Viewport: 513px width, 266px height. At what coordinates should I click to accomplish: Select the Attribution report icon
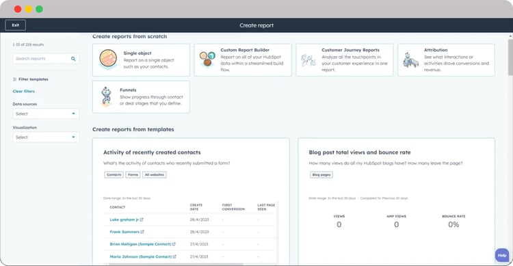(410, 60)
